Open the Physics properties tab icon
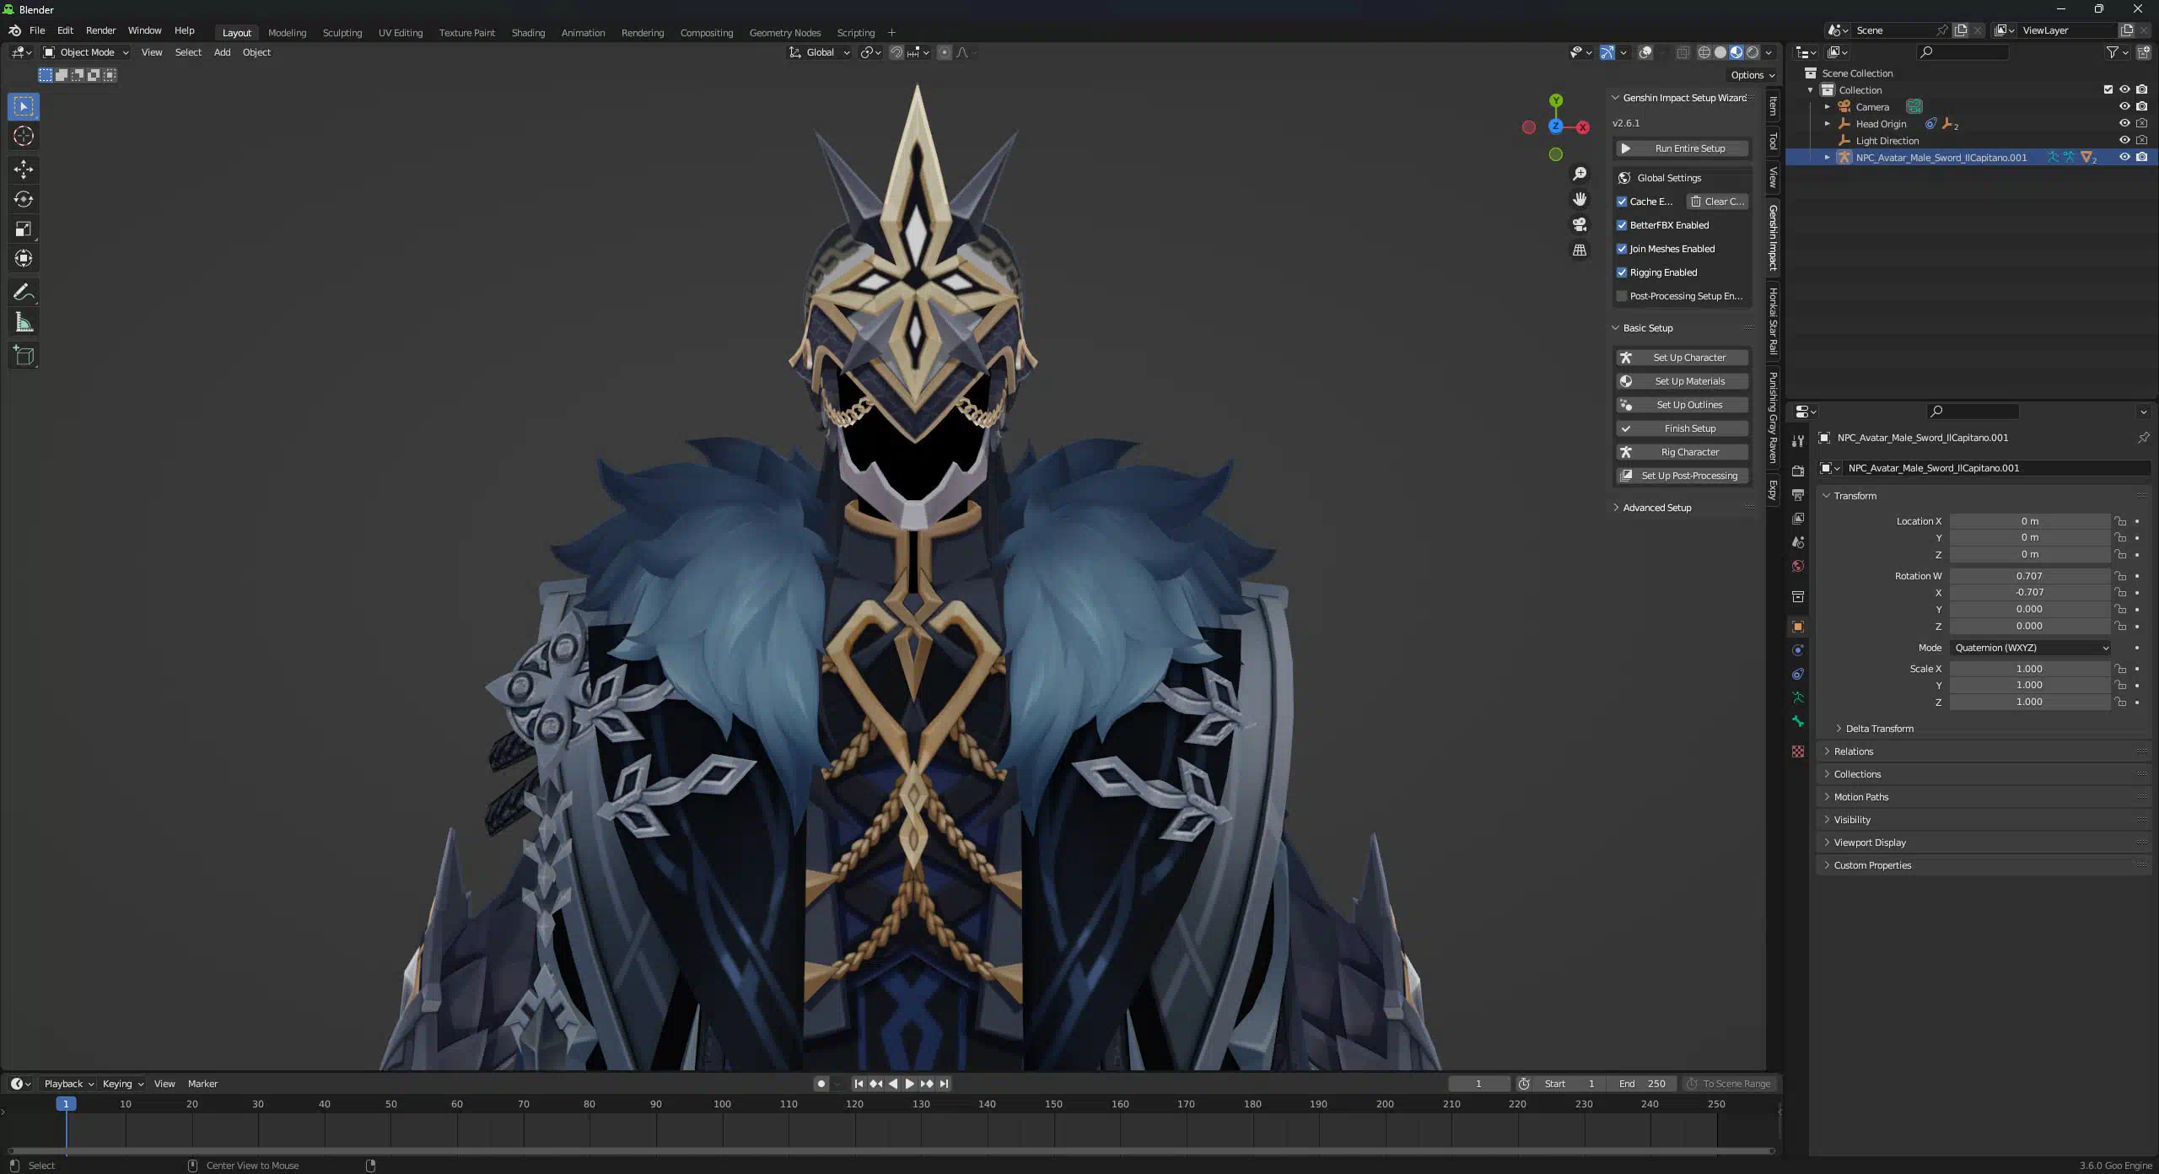The height and width of the screenshot is (1174, 2159). [1798, 650]
